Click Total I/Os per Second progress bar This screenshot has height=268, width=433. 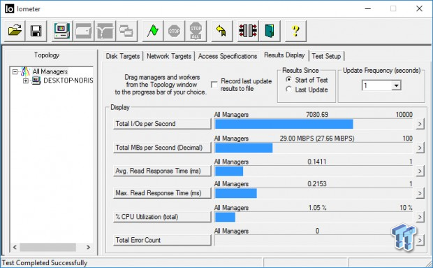pos(314,124)
